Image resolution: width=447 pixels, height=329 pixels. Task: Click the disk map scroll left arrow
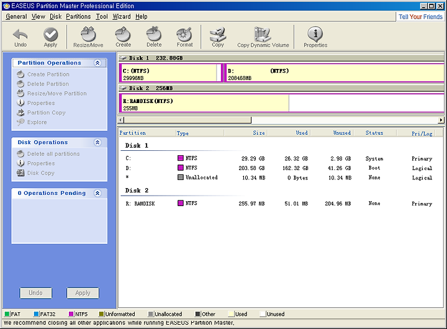(121, 120)
